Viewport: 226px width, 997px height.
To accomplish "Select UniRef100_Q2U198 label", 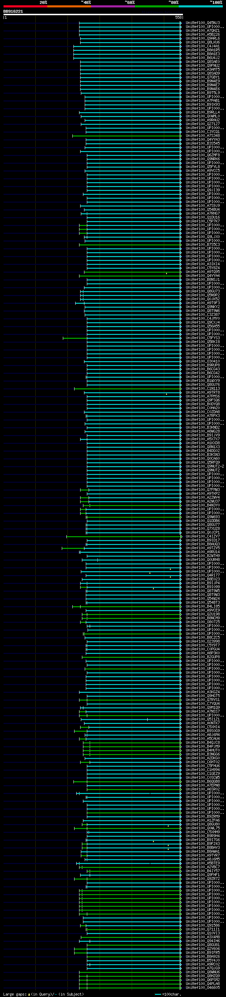I will pyautogui.click(x=203, y=614).
